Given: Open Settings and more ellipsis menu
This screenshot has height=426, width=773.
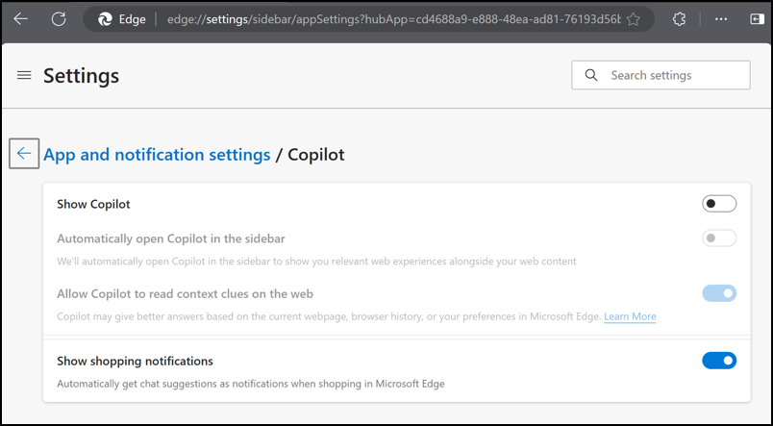Looking at the screenshot, I should [x=721, y=19].
